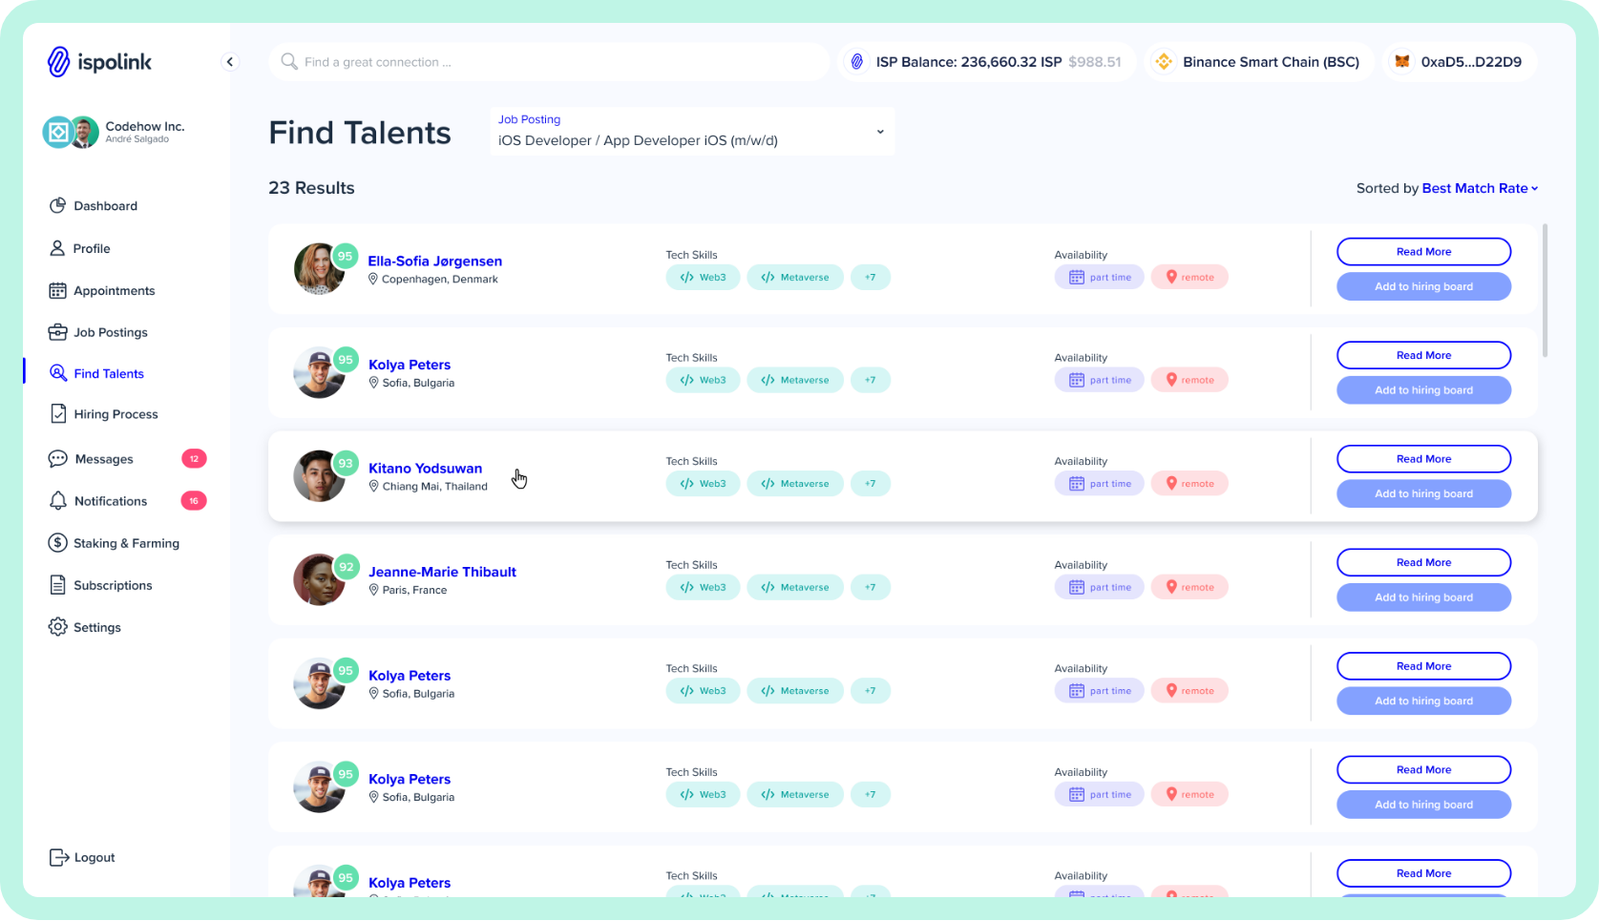Open Notifications via the bell icon
1599x921 pixels.
point(58,501)
